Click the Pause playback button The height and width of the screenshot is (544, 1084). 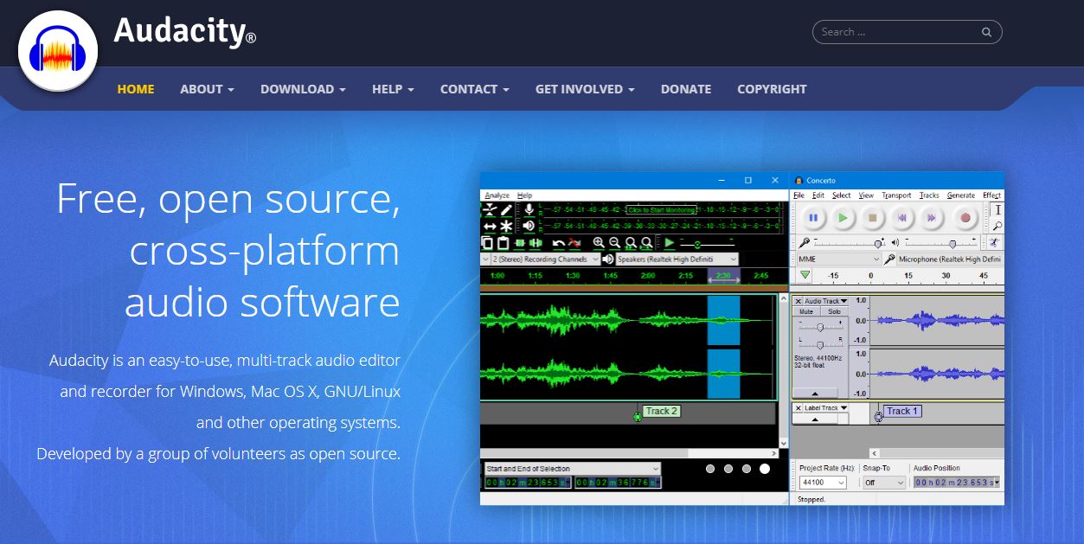813,218
